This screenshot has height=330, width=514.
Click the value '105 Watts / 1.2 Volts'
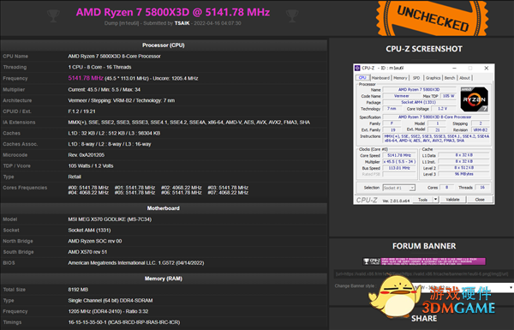91,166
